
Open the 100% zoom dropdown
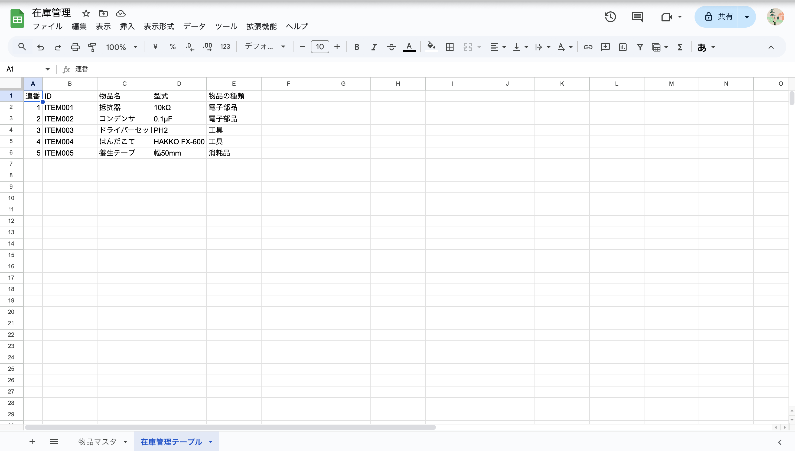tap(121, 47)
